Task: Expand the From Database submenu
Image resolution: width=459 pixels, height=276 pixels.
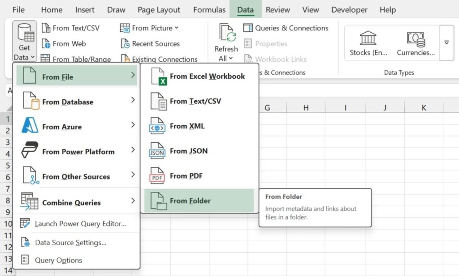Action: 77,101
